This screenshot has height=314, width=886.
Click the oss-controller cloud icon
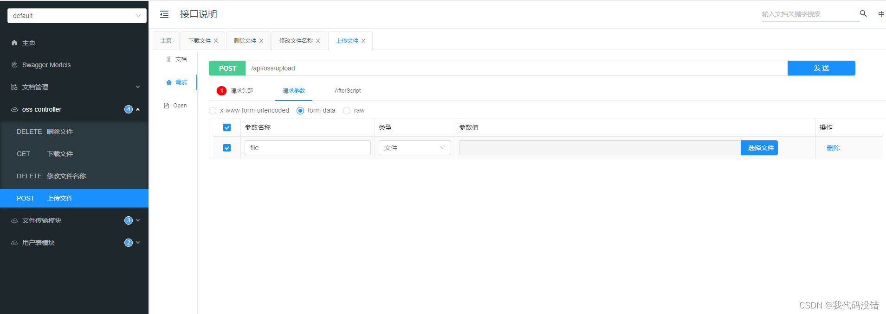[x=14, y=109]
